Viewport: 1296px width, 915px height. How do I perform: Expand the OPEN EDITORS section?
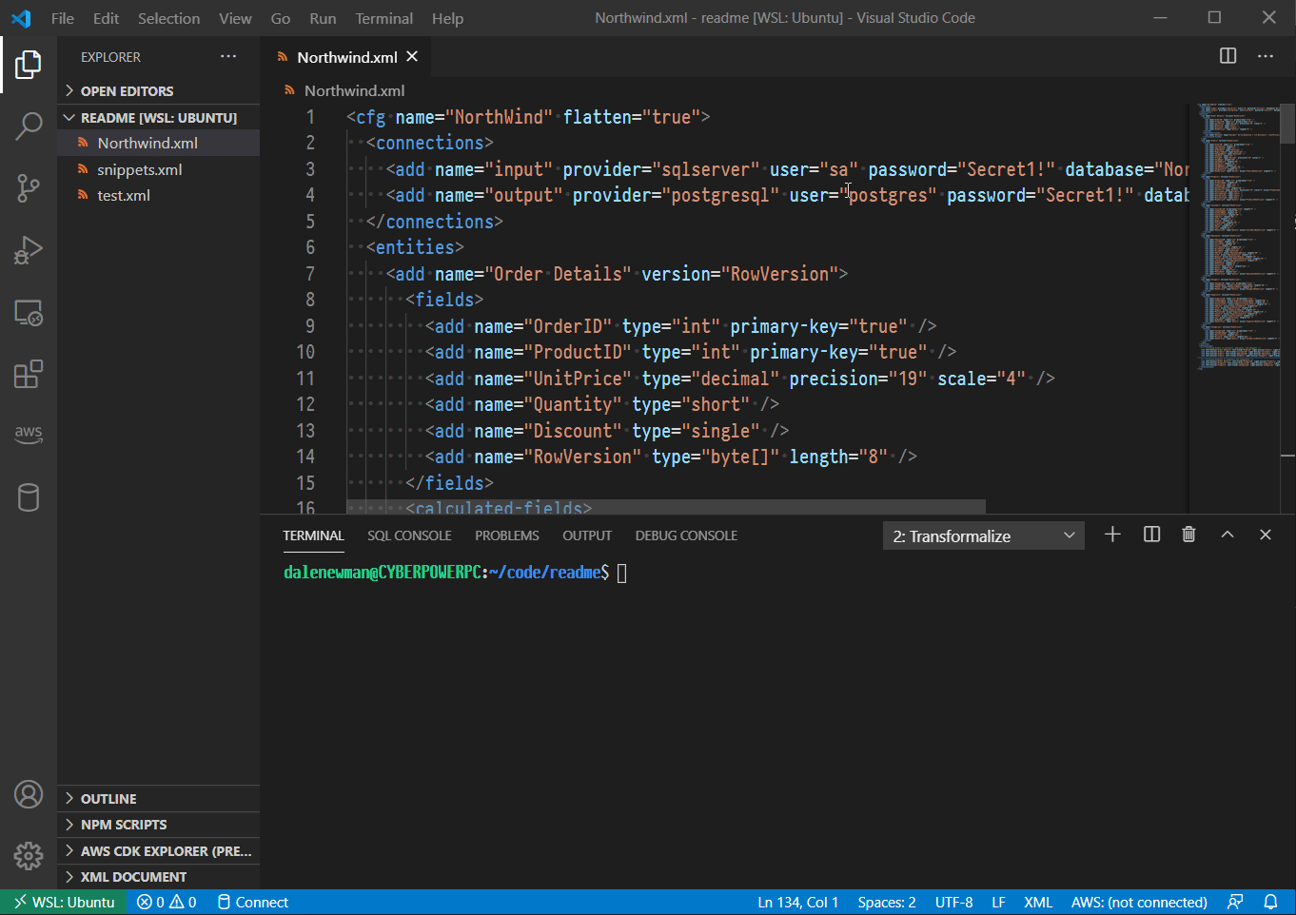point(127,91)
